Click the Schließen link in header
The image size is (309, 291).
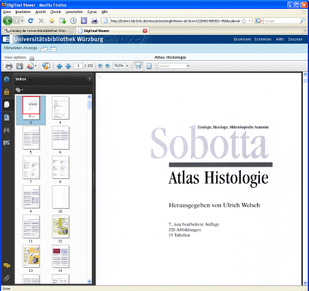point(263,40)
